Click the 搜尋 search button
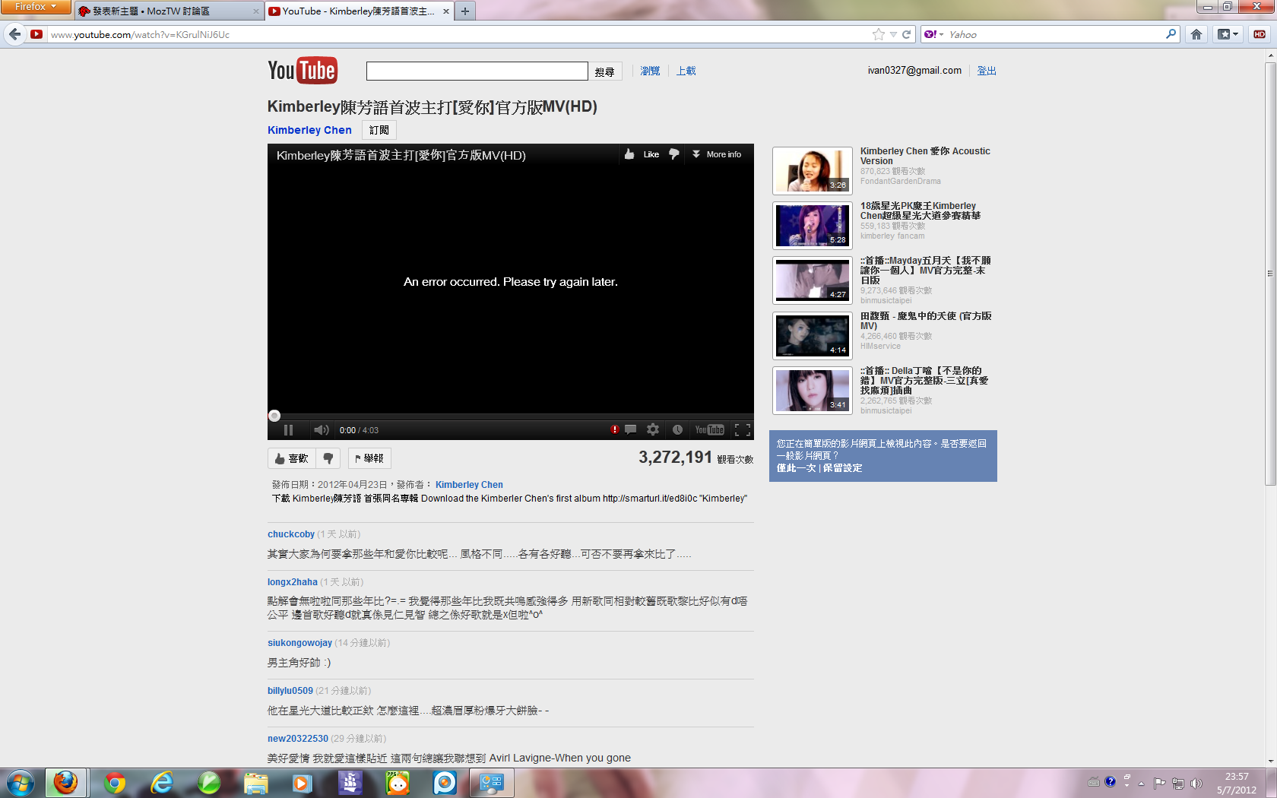 tap(605, 71)
